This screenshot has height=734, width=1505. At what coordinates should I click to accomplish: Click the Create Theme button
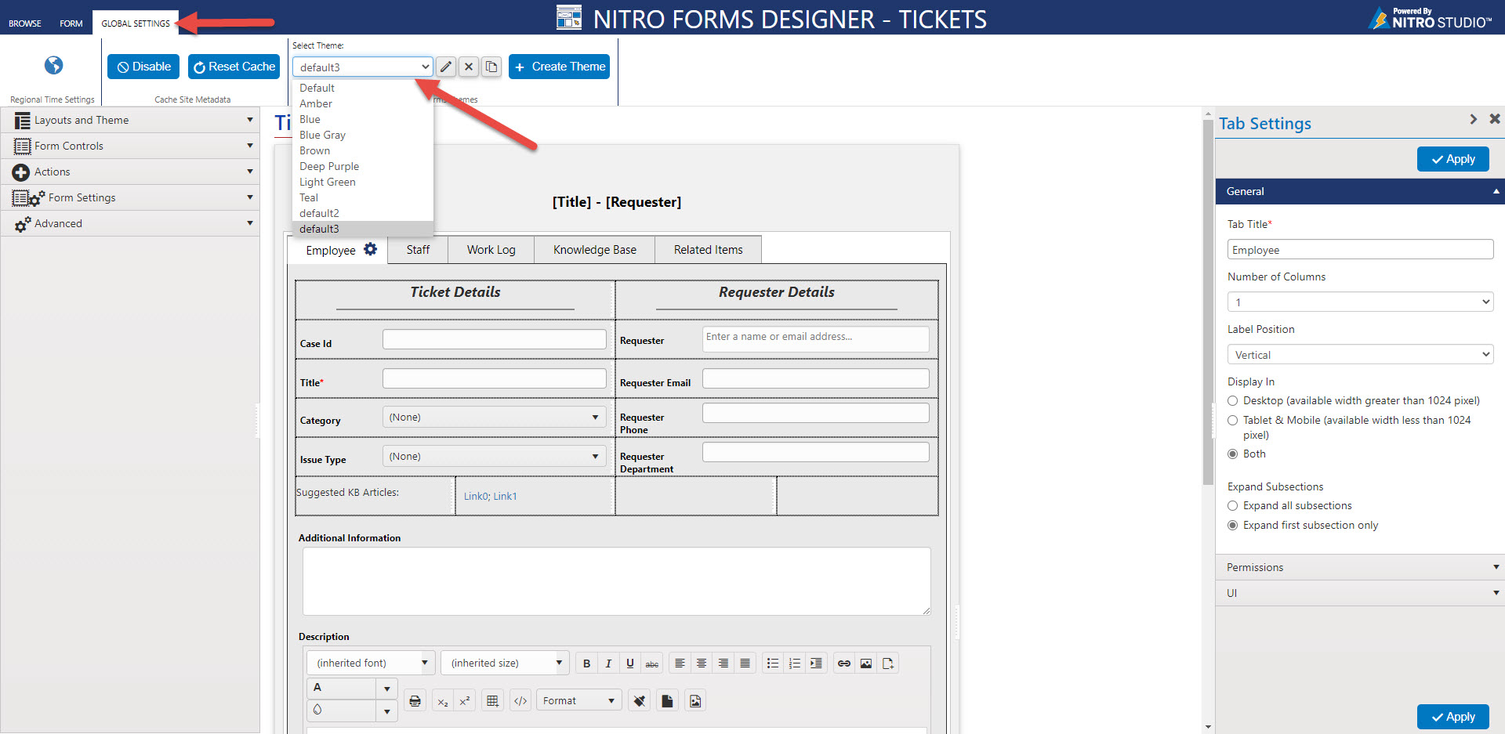(560, 67)
